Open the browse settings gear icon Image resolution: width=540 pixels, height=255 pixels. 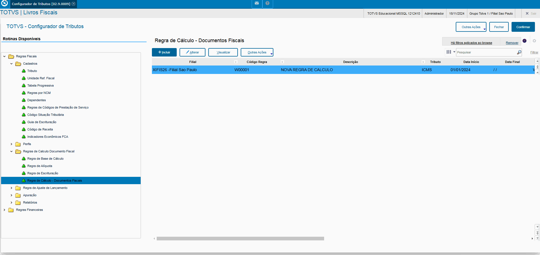[534, 41]
